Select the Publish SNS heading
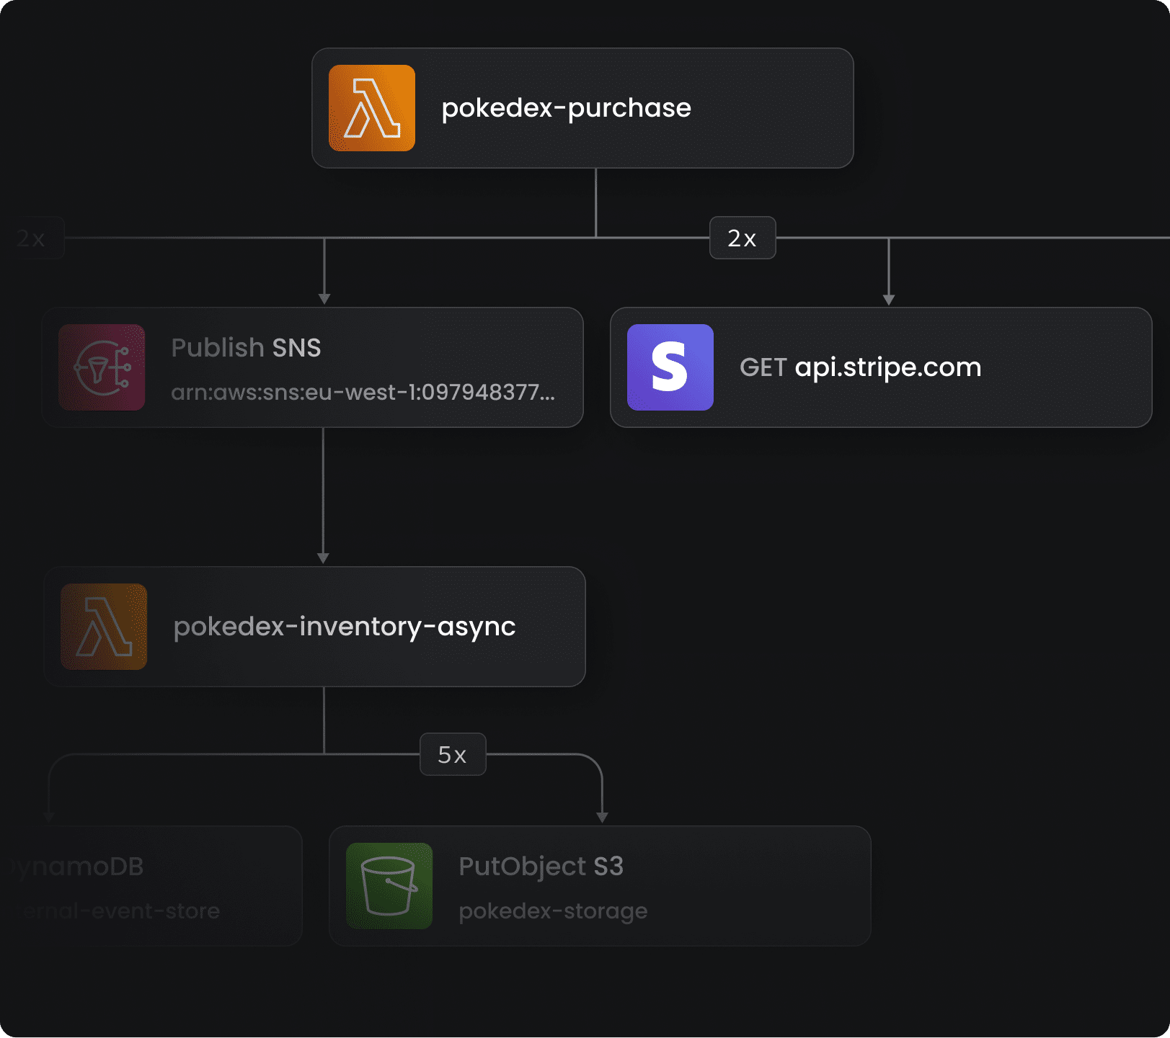This screenshot has width=1170, height=1038. pos(246,348)
